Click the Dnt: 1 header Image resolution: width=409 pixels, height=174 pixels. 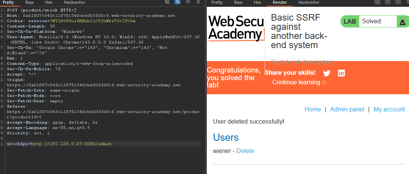15,58
